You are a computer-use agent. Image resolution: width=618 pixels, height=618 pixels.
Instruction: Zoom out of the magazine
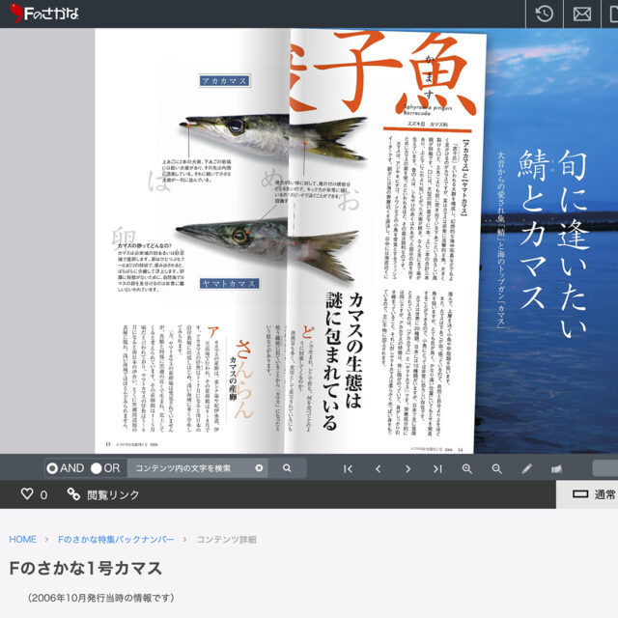coord(497,468)
